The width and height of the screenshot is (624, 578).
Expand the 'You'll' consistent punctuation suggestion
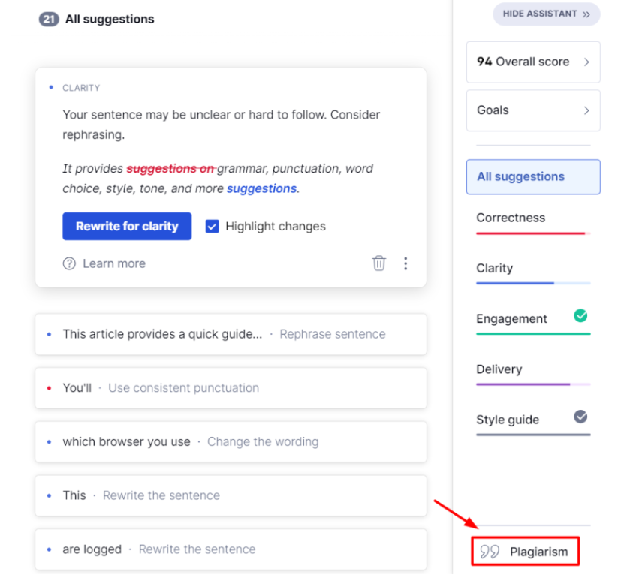click(231, 388)
